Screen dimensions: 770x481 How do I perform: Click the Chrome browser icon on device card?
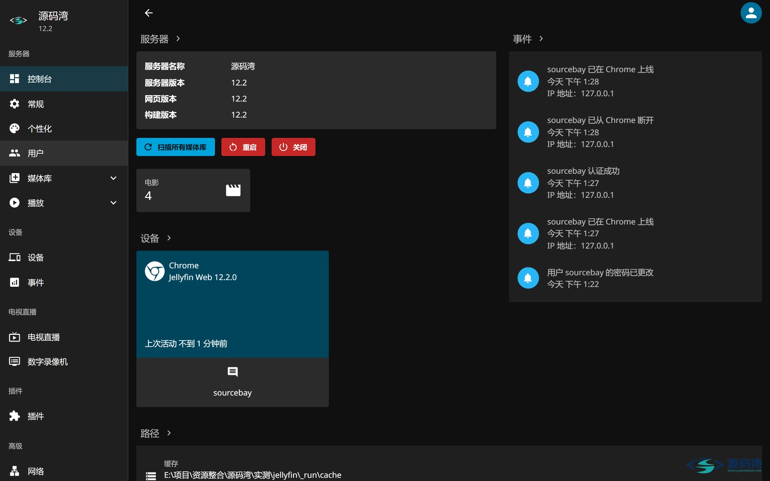(x=155, y=272)
